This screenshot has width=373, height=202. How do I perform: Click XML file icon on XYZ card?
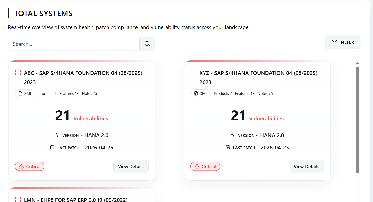pyautogui.click(x=196, y=93)
